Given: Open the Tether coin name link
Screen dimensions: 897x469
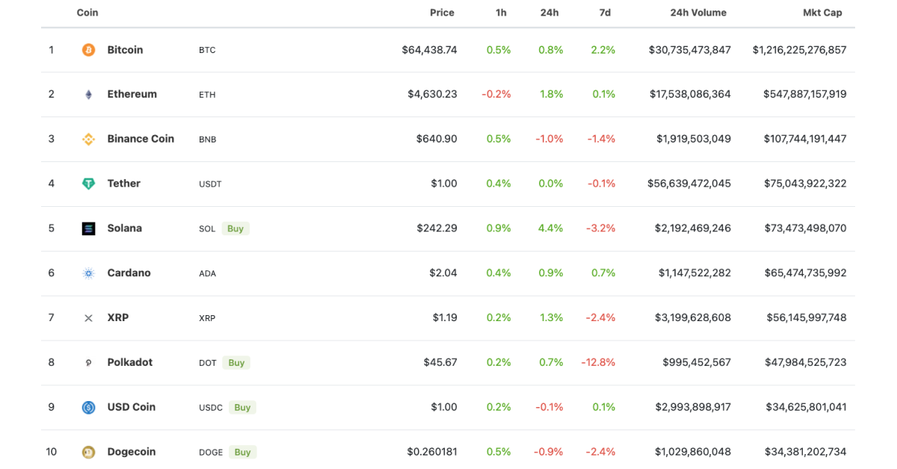Looking at the screenshot, I should tap(124, 184).
